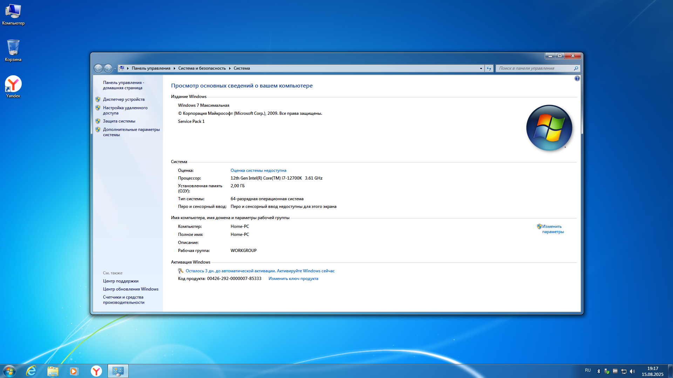This screenshot has height=378, width=673.
Task: Expand the address bar history dropdown
Action: click(x=481, y=68)
